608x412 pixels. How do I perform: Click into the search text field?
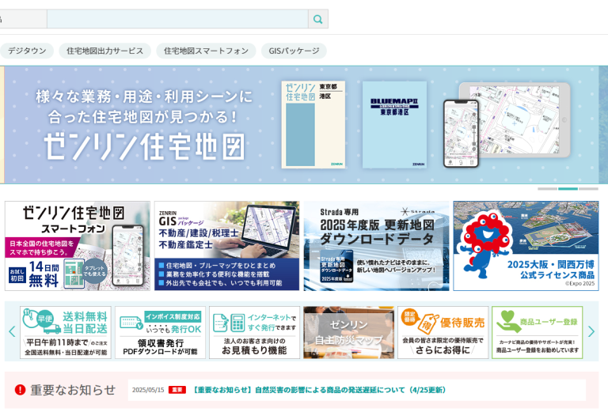click(177, 19)
